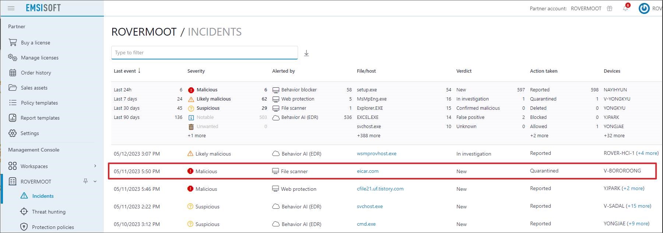Click the Emsisoft logo

point(43,8)
